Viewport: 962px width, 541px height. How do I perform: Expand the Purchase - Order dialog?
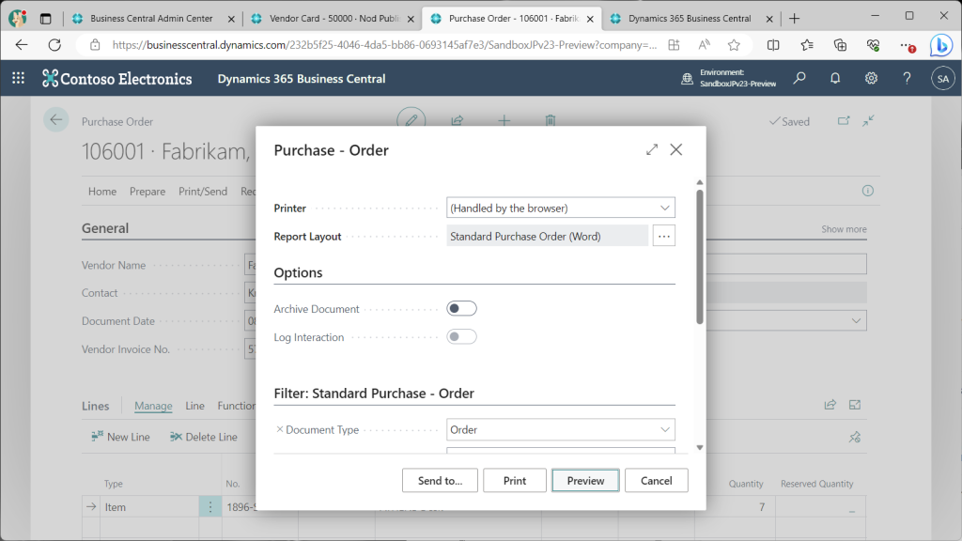click(652, 149)
